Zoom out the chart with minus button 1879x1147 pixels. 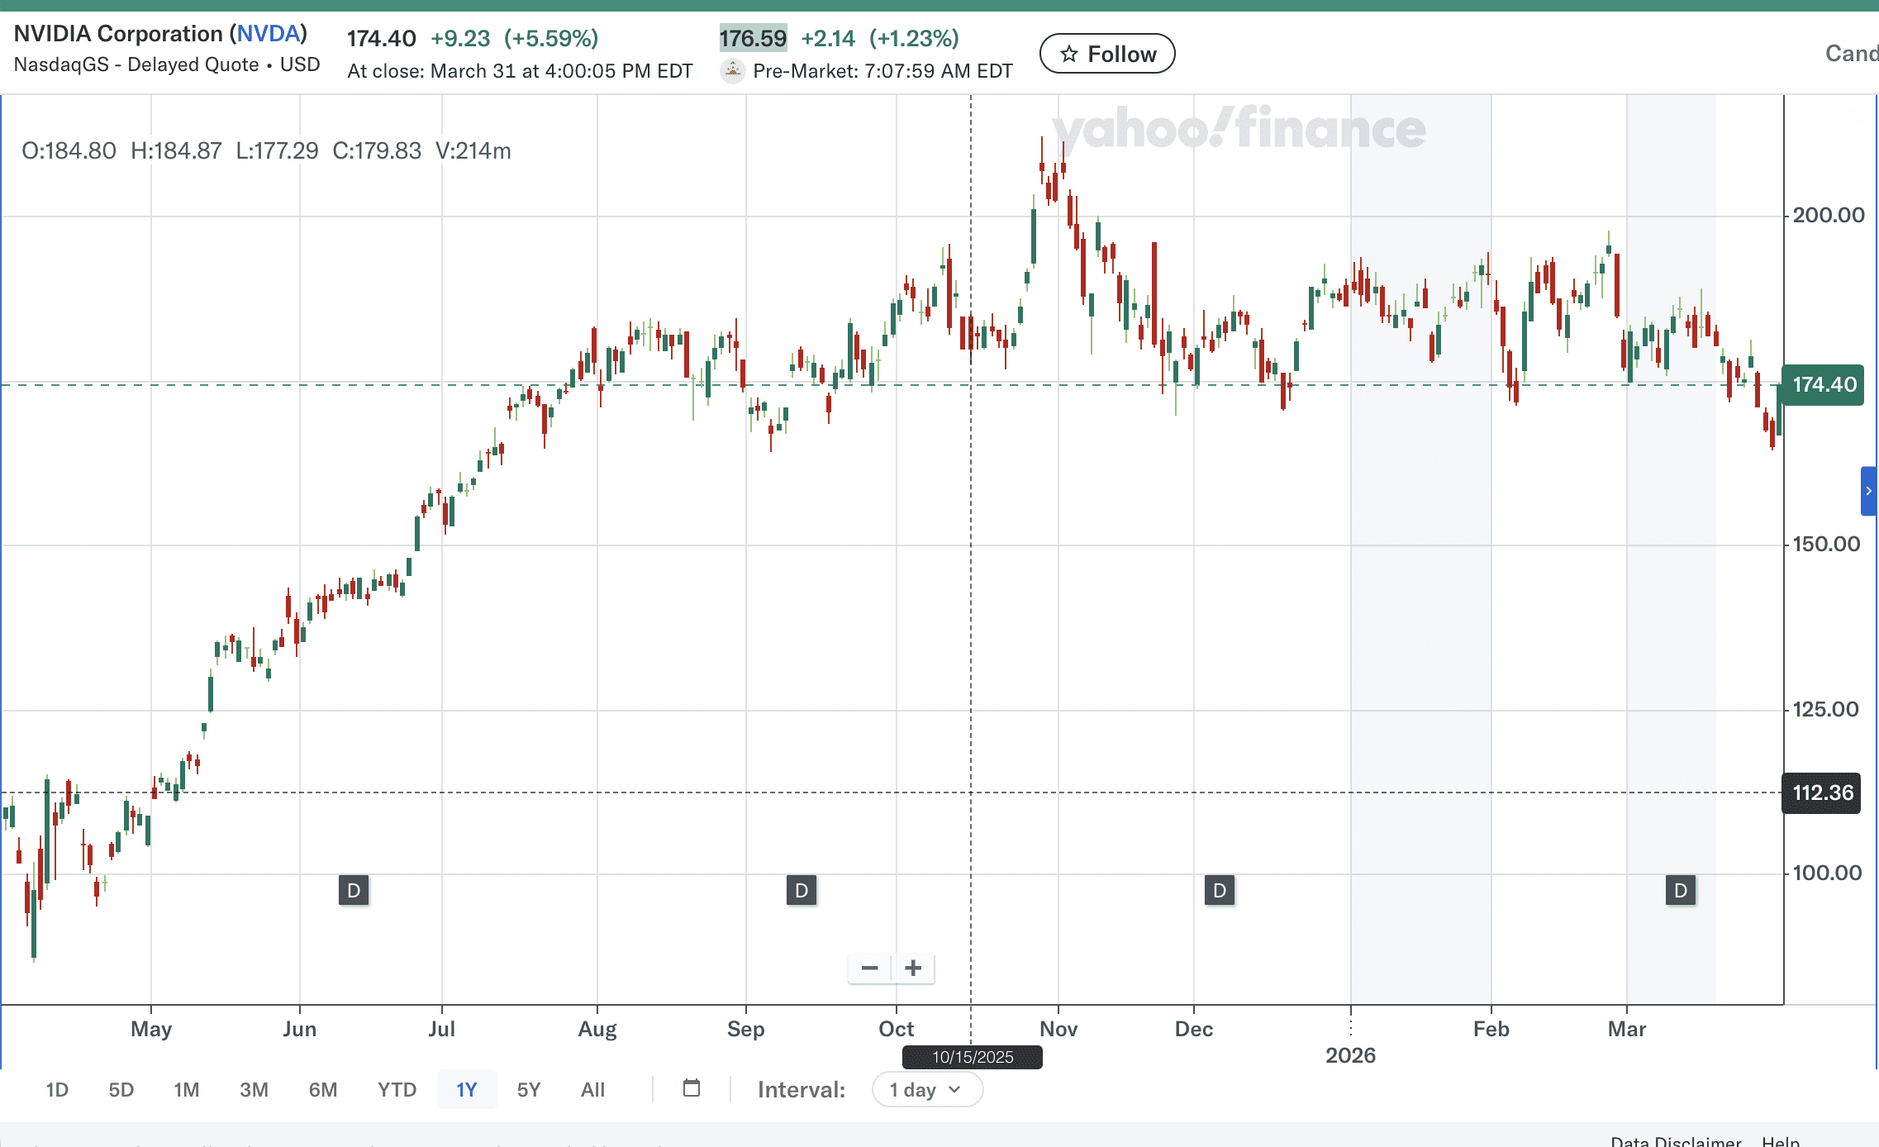click(x=869, y=968)
